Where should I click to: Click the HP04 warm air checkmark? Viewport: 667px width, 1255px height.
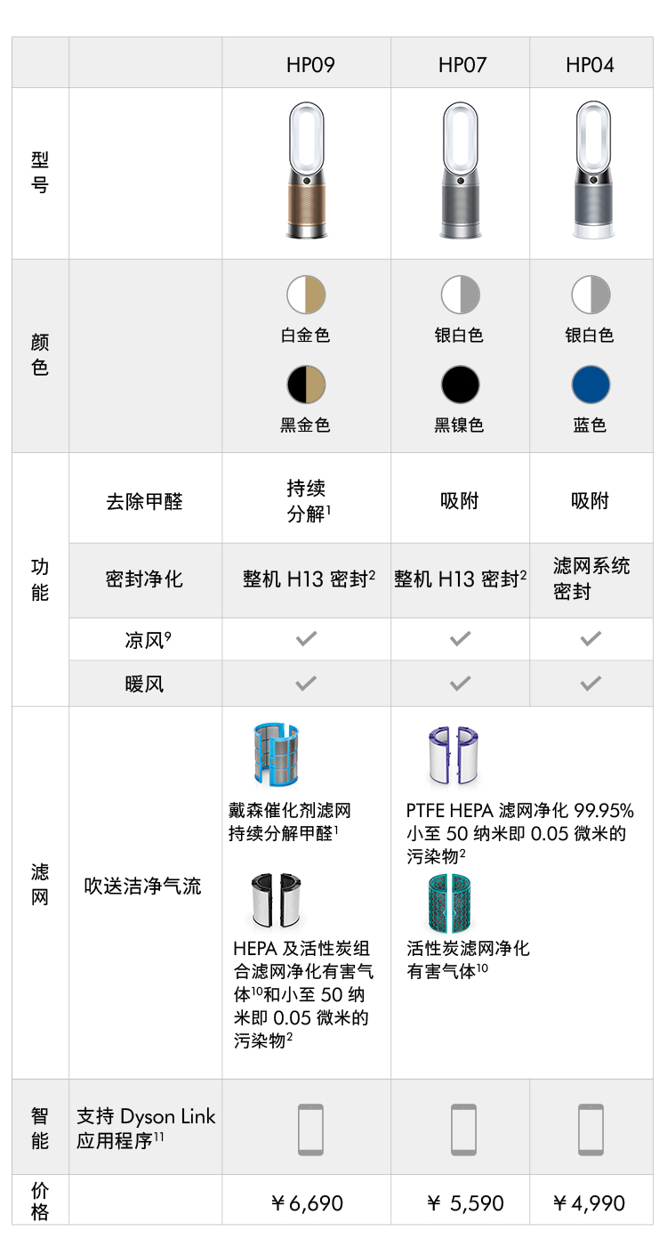pos(591,683)
